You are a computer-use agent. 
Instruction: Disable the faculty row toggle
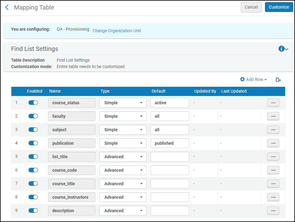[33, 116]
